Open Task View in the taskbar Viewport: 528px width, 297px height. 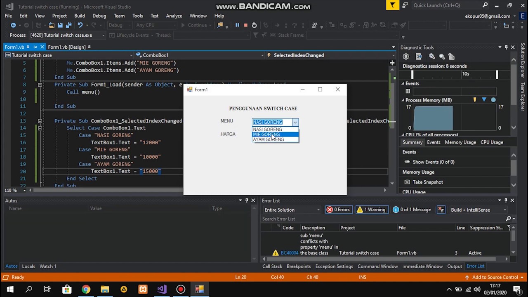[47, 289]
